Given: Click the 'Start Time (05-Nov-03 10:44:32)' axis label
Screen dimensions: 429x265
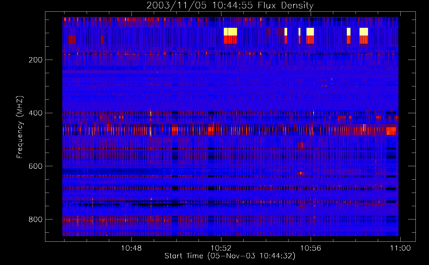Looking at the screenshot, I should point(230,256).
